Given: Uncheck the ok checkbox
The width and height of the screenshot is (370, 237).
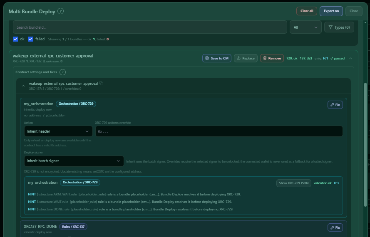Looking at the screenshot, I should tap(15, 39).
